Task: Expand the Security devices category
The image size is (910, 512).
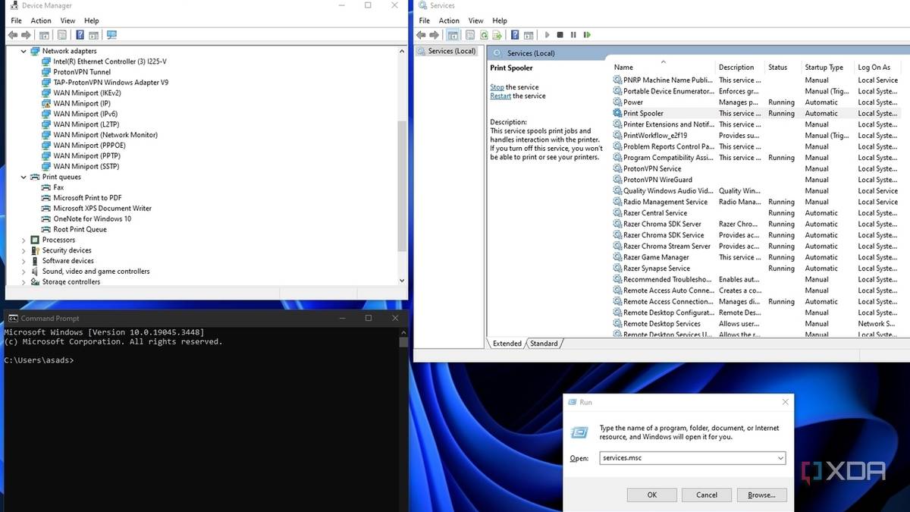Action: (24, 251)
